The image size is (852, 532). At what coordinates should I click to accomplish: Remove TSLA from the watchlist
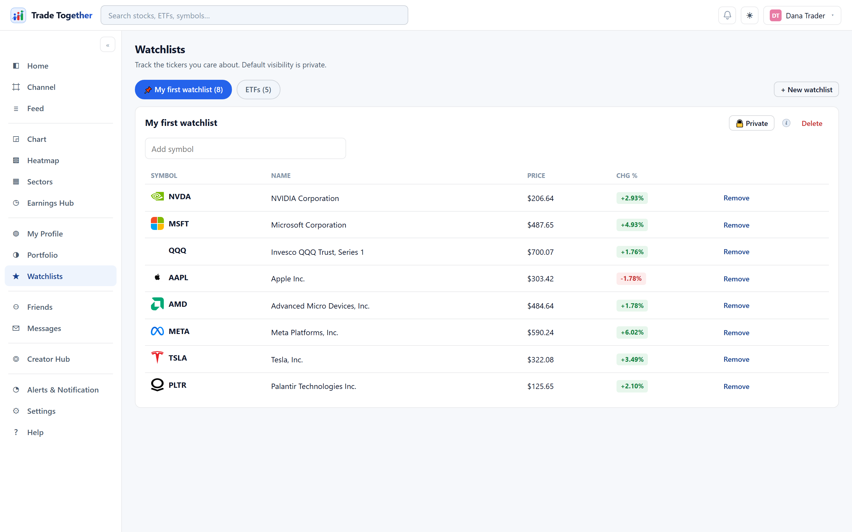(x=736, y=359)
